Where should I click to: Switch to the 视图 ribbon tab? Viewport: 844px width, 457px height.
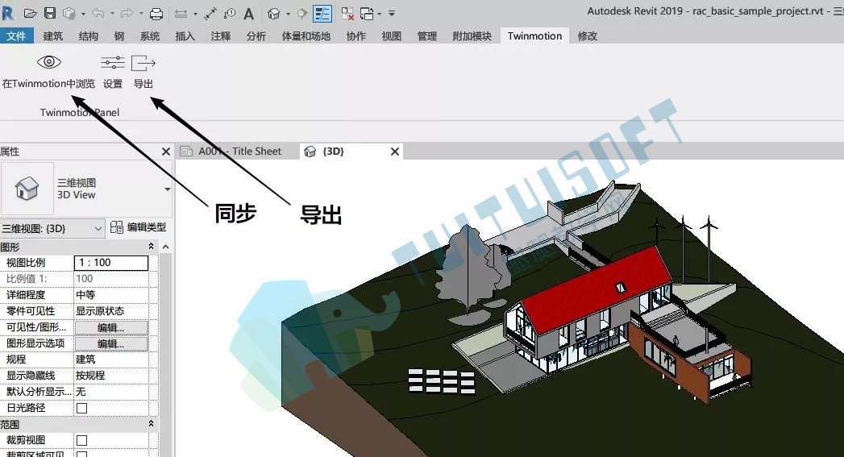point(391,36)
